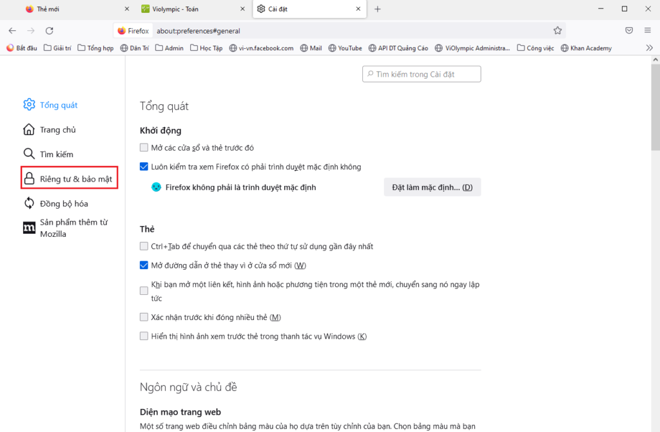Click the Mozilla m logo icon
This screenshot has height=432, width=660.
click(x=29, y=227)
